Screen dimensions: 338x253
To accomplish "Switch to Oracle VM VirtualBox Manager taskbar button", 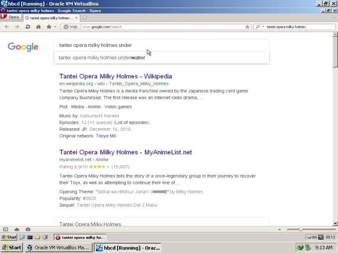I will click(x=58, y=248).
